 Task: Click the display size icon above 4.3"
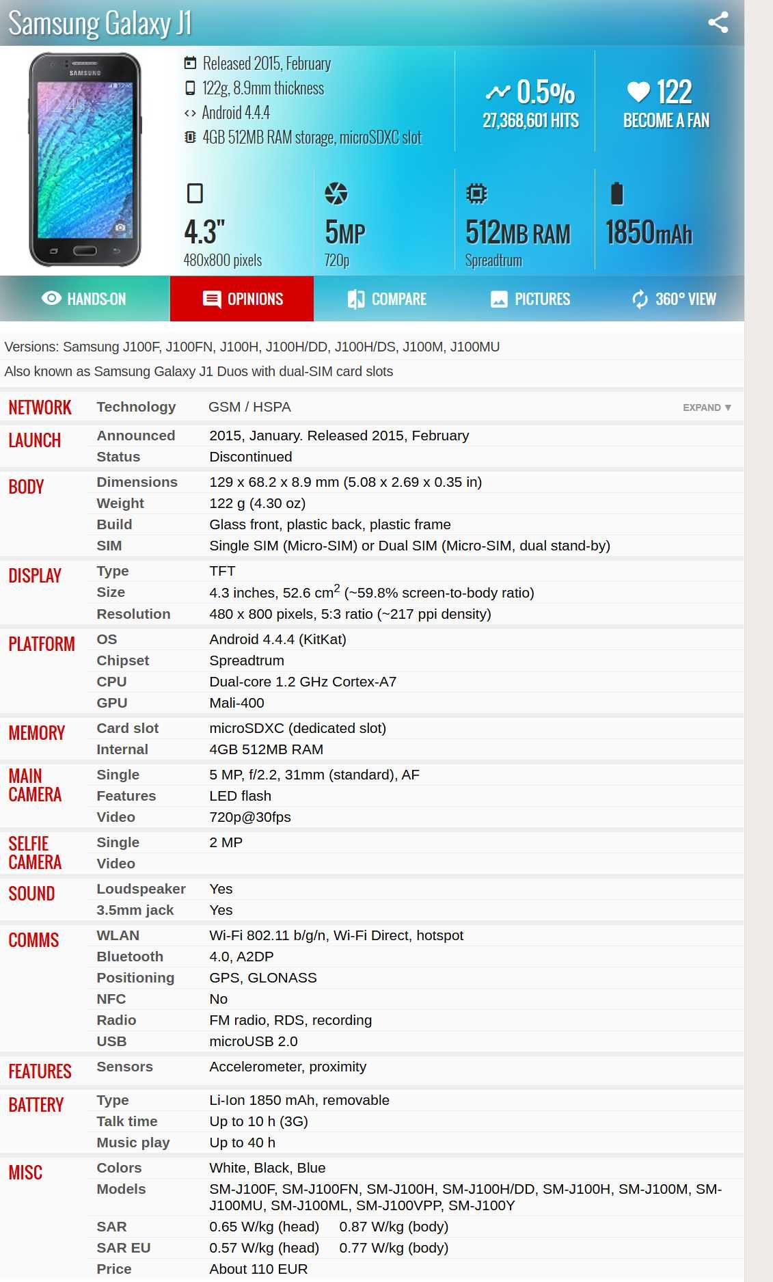(195, 193)
